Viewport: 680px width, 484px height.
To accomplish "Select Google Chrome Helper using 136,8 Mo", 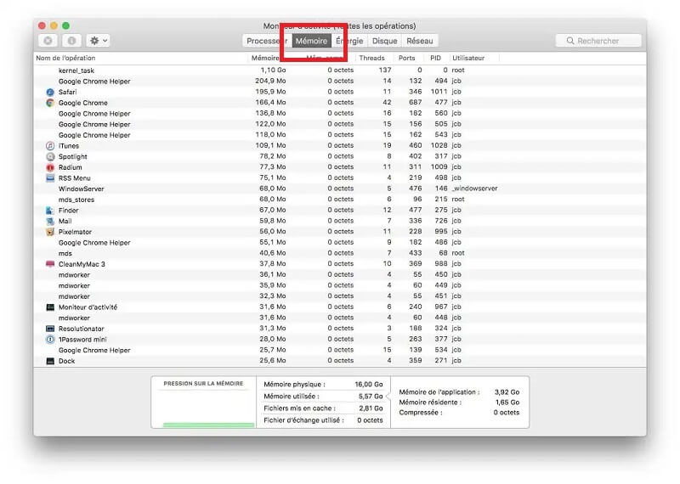I will point(339,113).
